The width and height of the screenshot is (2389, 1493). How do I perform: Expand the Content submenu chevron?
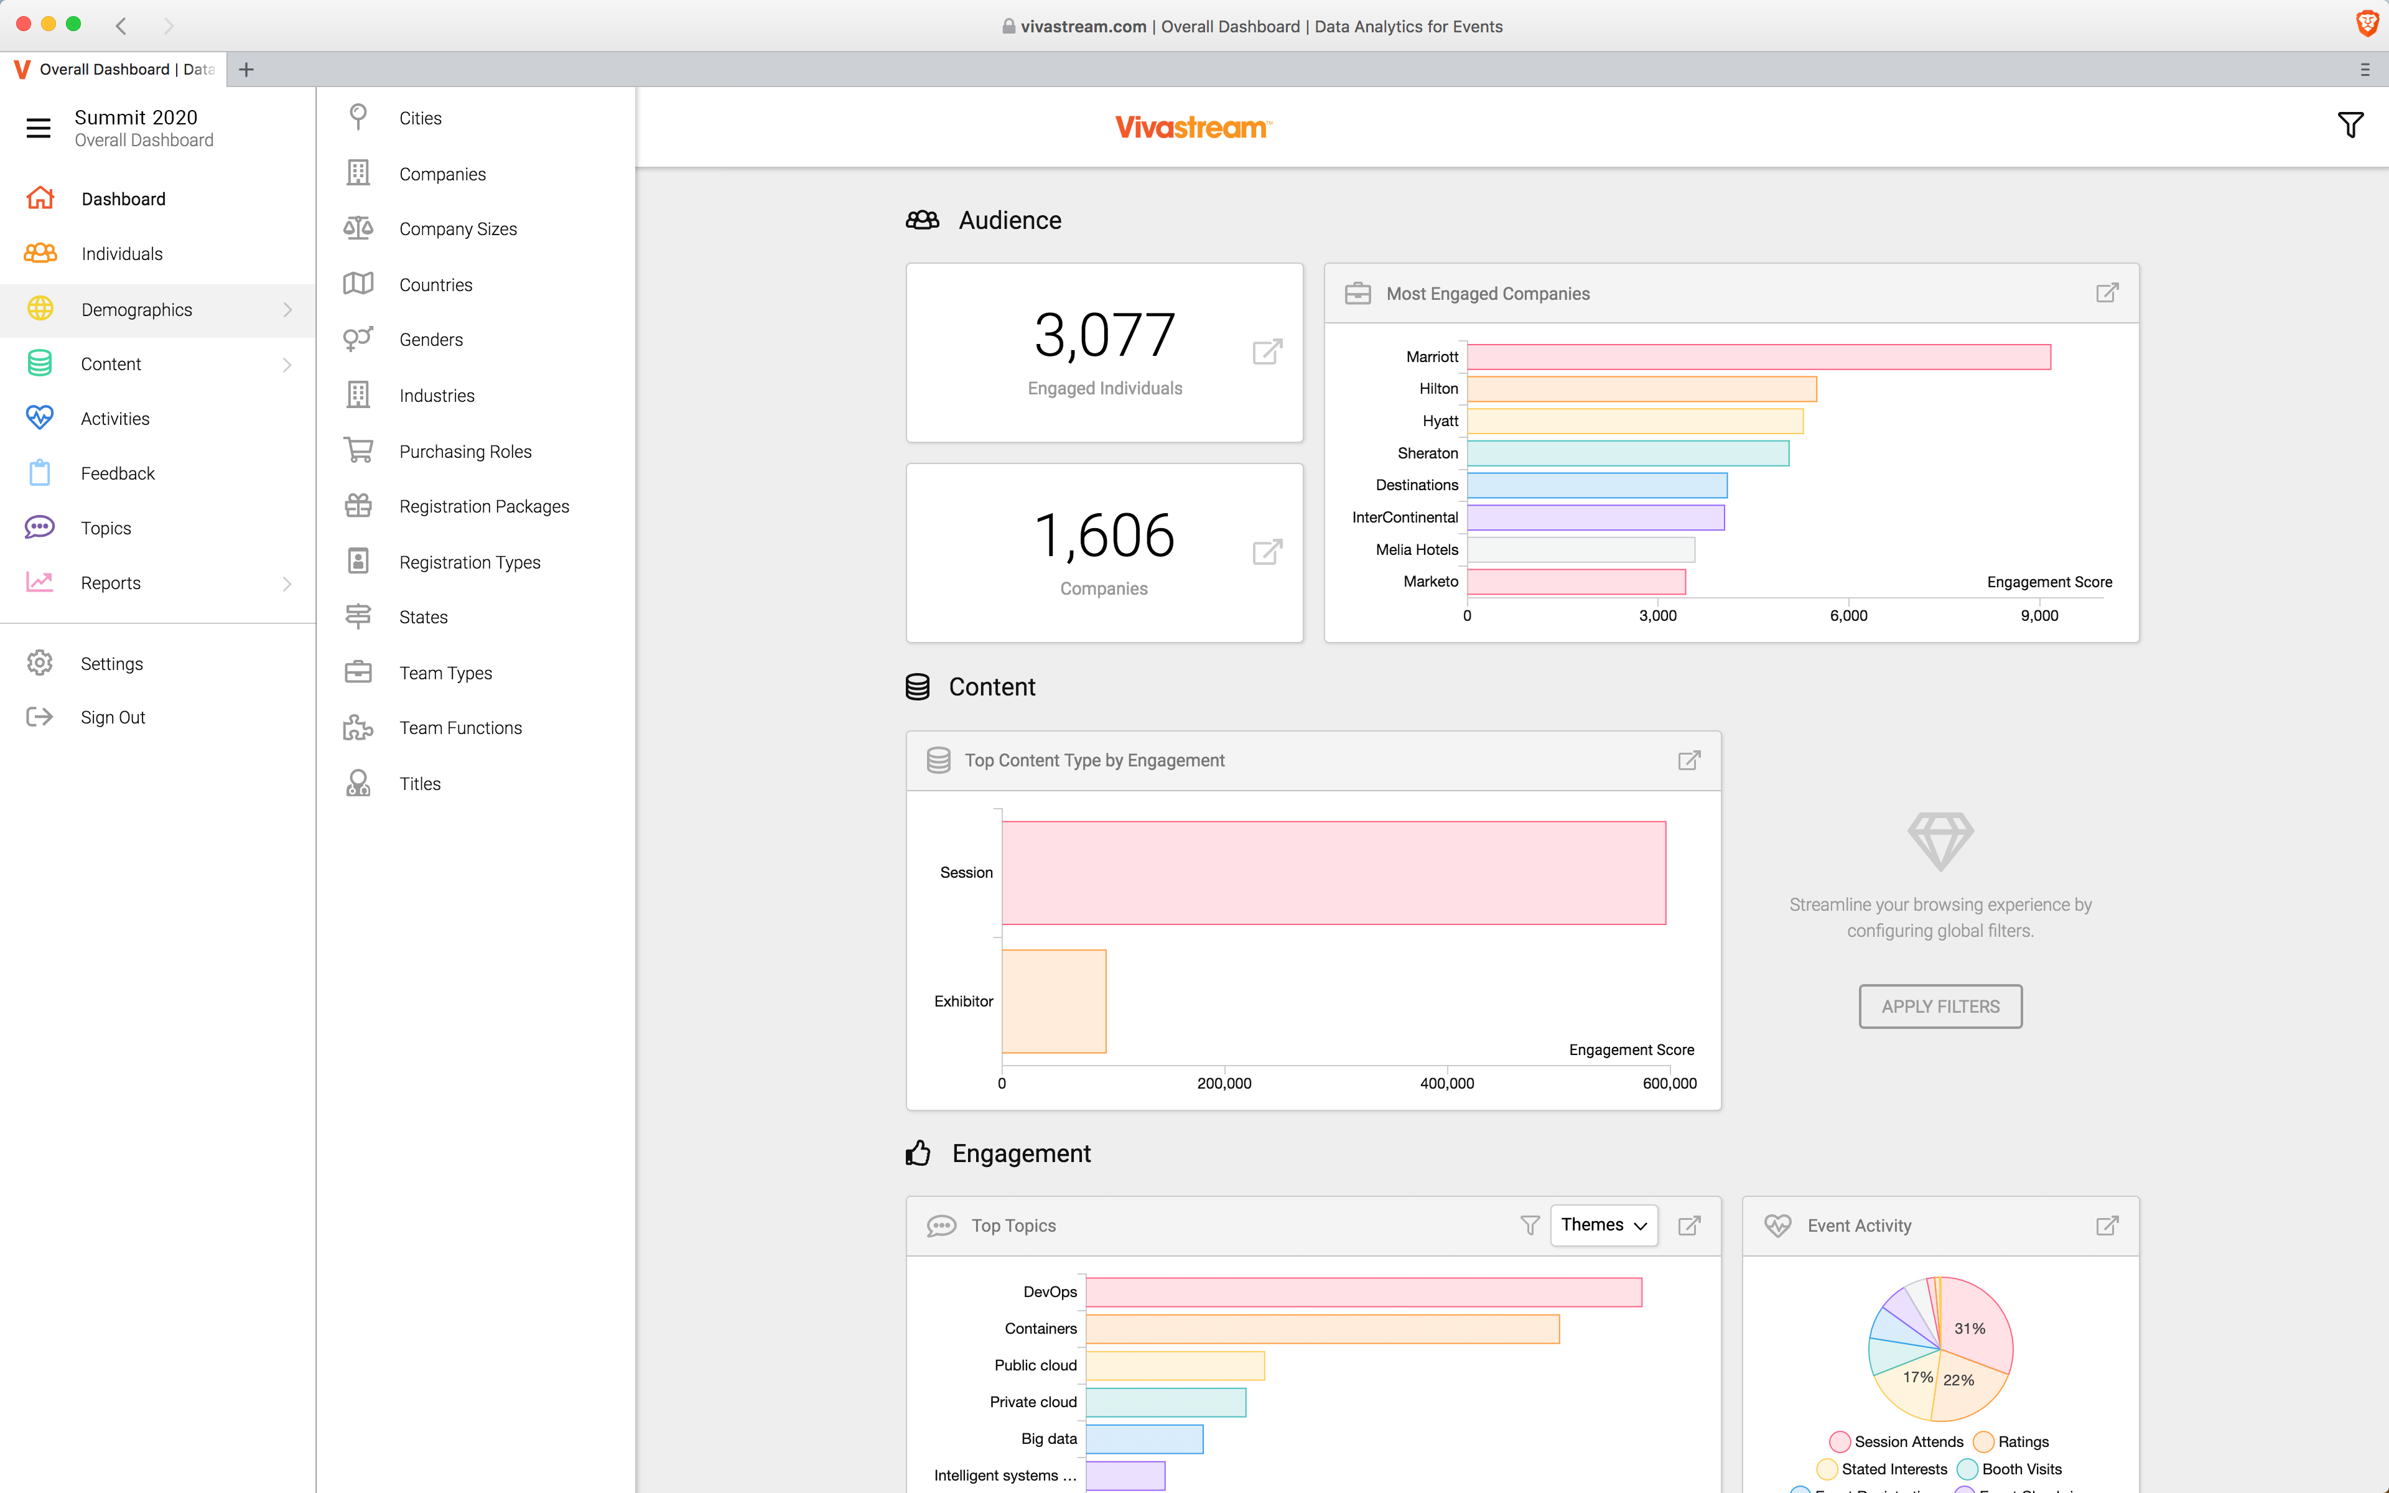click(287, 365)
